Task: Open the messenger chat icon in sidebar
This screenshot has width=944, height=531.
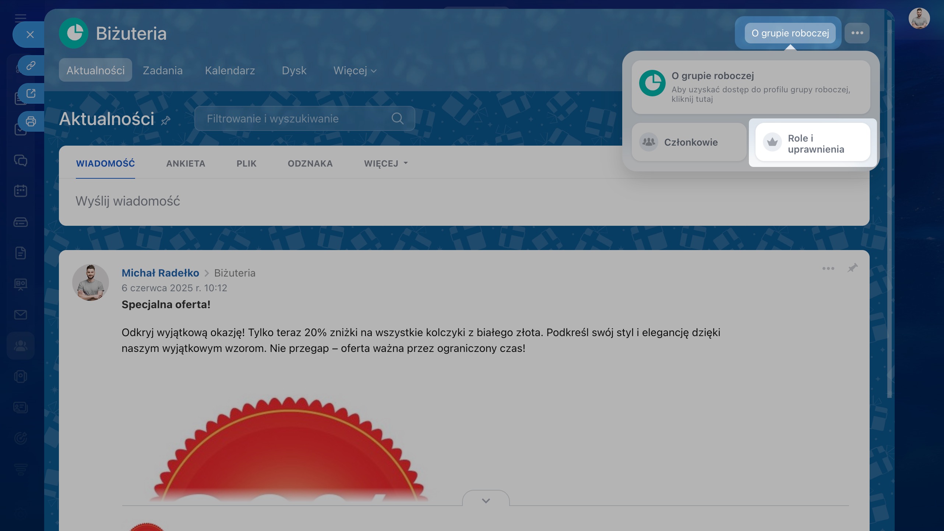Action: pyautogui.click(x=21, y=160)
